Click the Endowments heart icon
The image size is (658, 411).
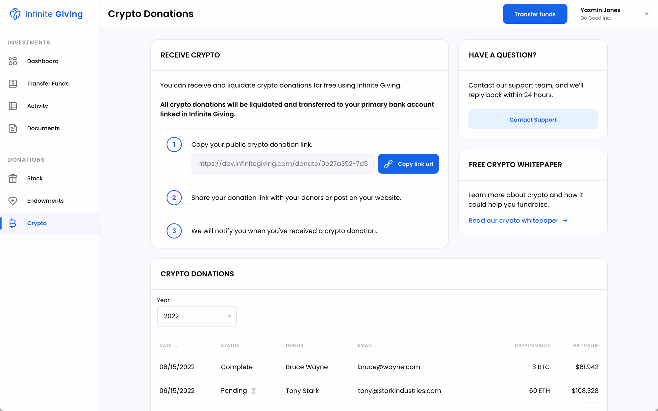[13, 201]
